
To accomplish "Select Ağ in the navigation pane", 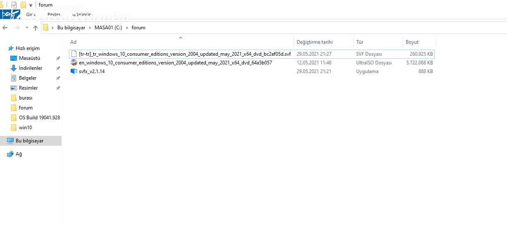I will [19, 154].
